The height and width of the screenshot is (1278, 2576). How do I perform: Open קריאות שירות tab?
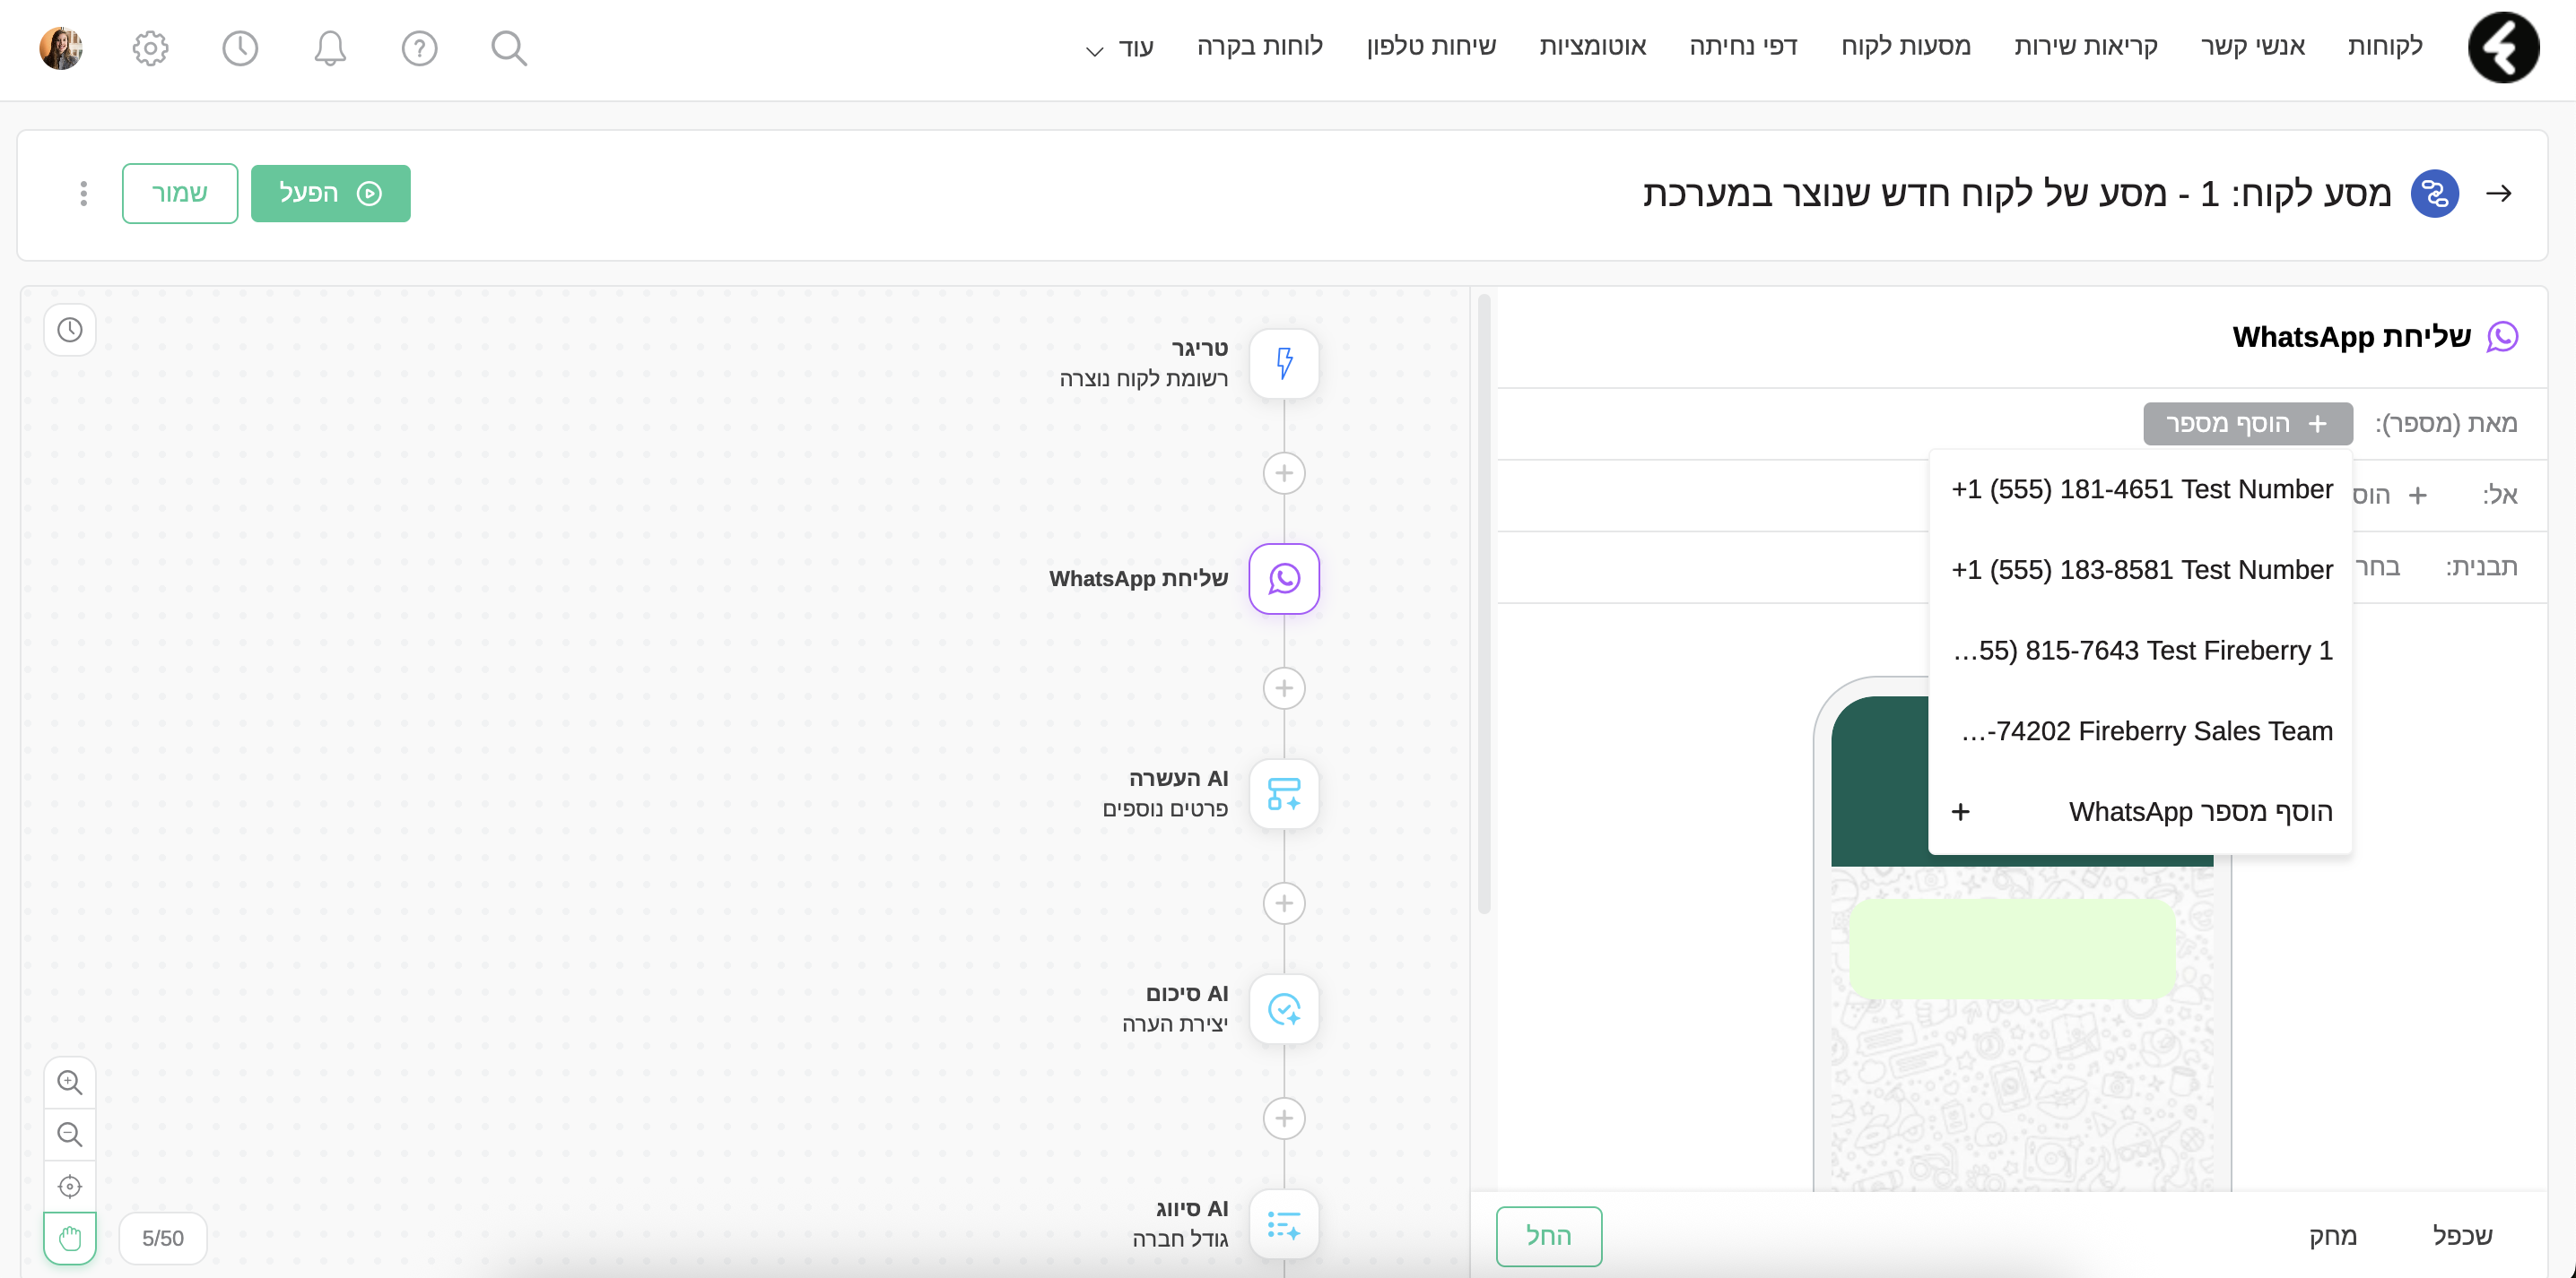click(2086, 46)
